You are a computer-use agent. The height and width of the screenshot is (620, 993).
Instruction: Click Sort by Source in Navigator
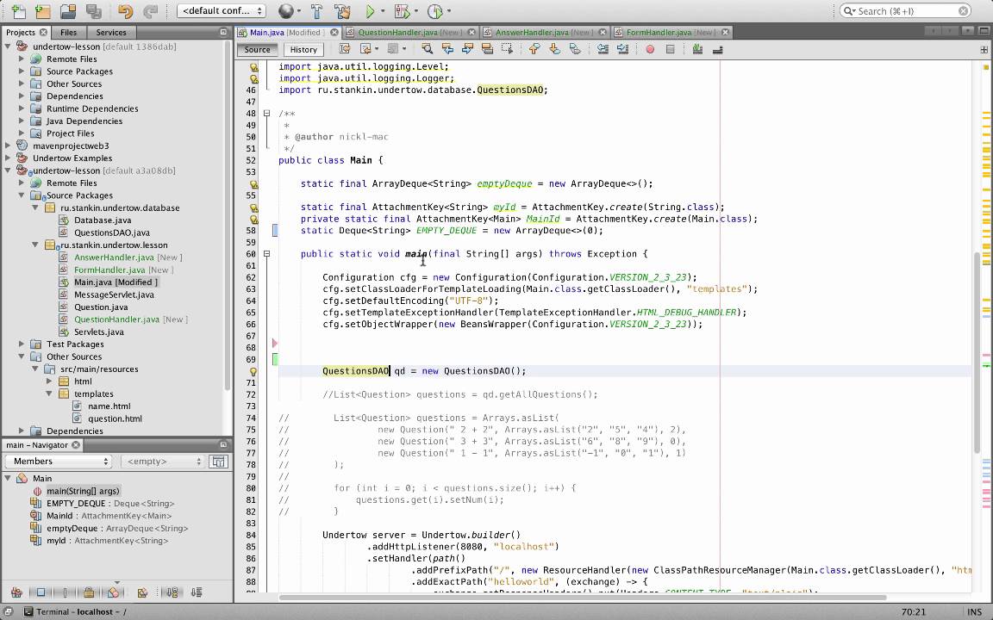click(197, 592)
